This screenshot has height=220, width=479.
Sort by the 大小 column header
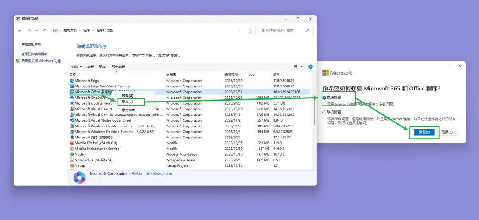tap(252, 74)
